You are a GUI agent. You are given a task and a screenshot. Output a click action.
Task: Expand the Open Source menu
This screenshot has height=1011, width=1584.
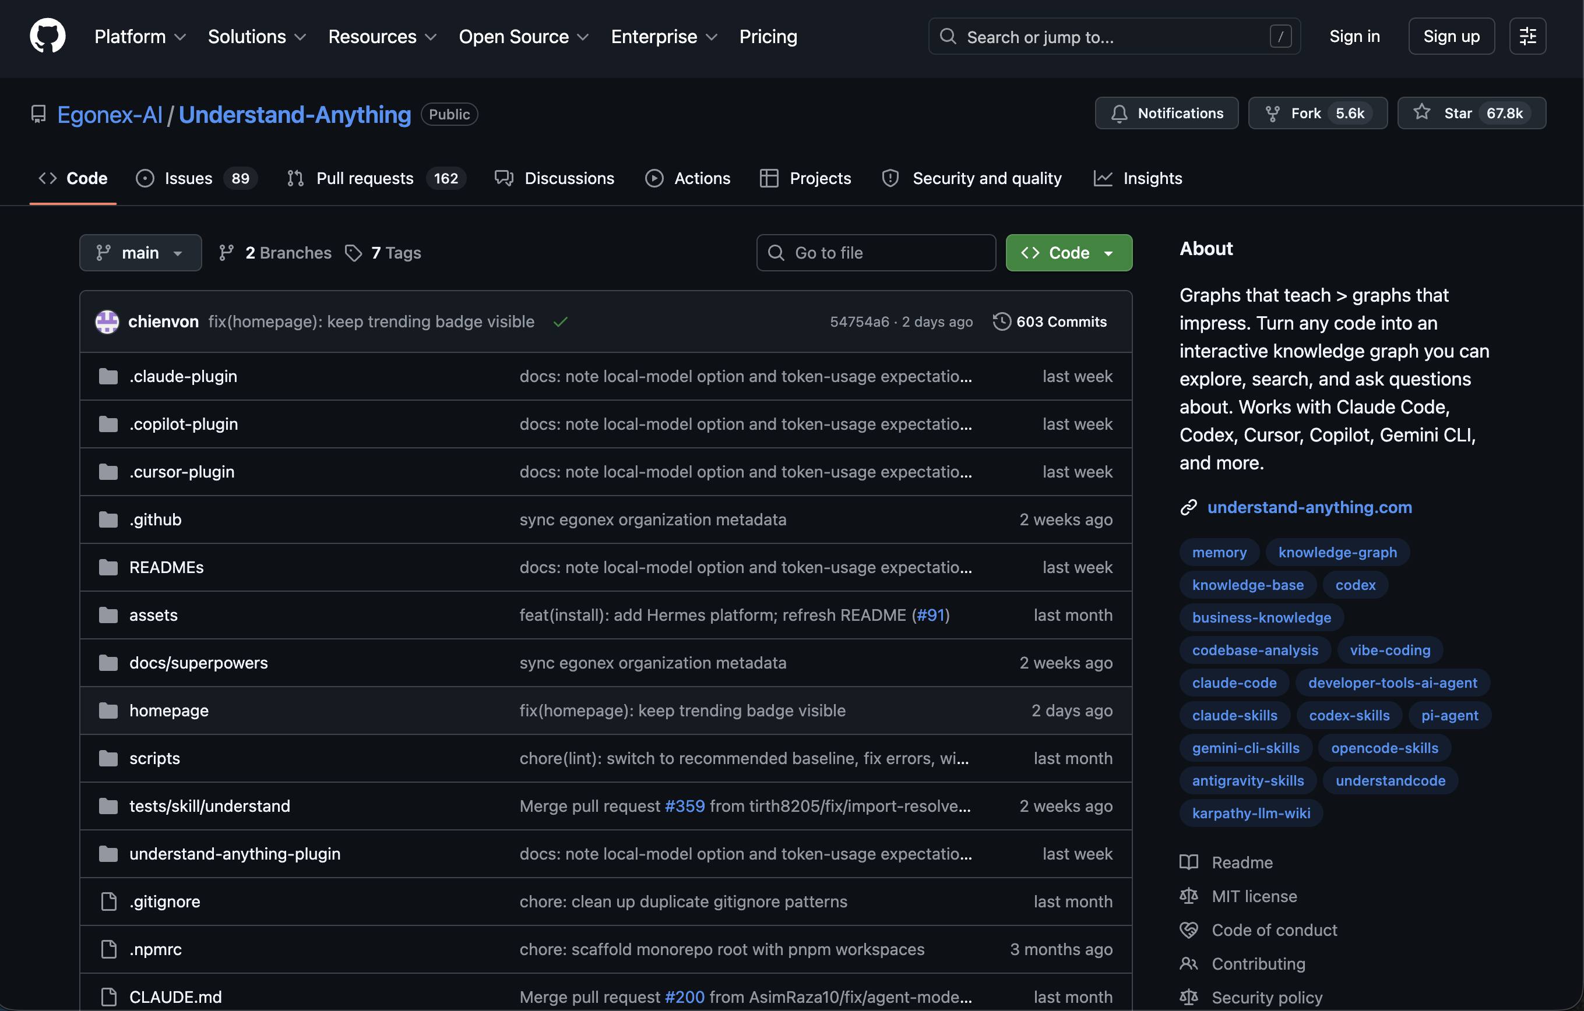pos(523,37)
